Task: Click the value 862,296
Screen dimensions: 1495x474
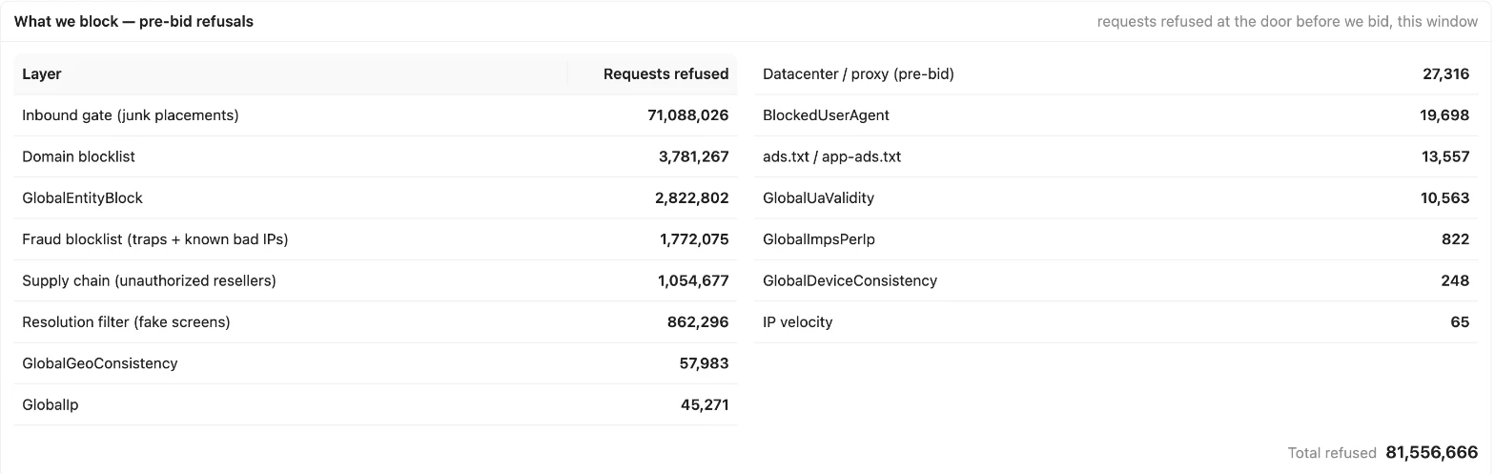Action: coord(698,322)
